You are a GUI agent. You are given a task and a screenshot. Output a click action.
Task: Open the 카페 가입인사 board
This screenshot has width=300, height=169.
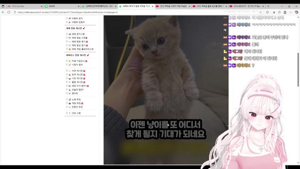coord(78,61)
